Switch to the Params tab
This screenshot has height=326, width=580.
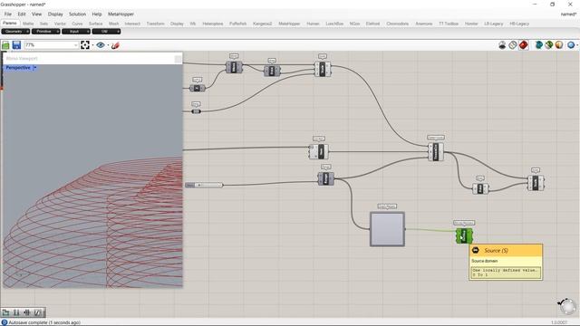click(x=10, y=24)
